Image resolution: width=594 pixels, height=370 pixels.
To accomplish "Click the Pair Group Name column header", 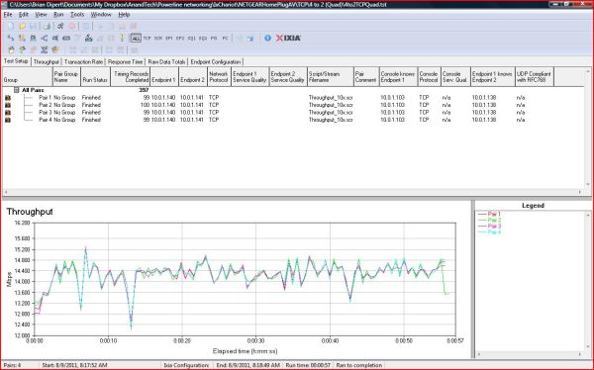I will (66, 77).
